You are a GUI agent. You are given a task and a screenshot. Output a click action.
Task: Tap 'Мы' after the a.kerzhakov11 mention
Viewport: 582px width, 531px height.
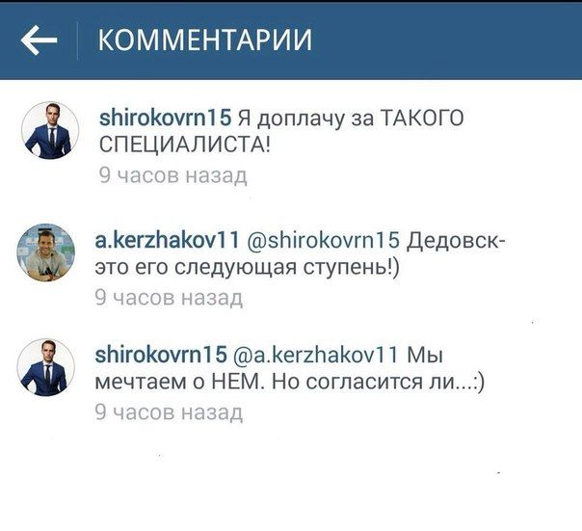[x=425, y=355]
